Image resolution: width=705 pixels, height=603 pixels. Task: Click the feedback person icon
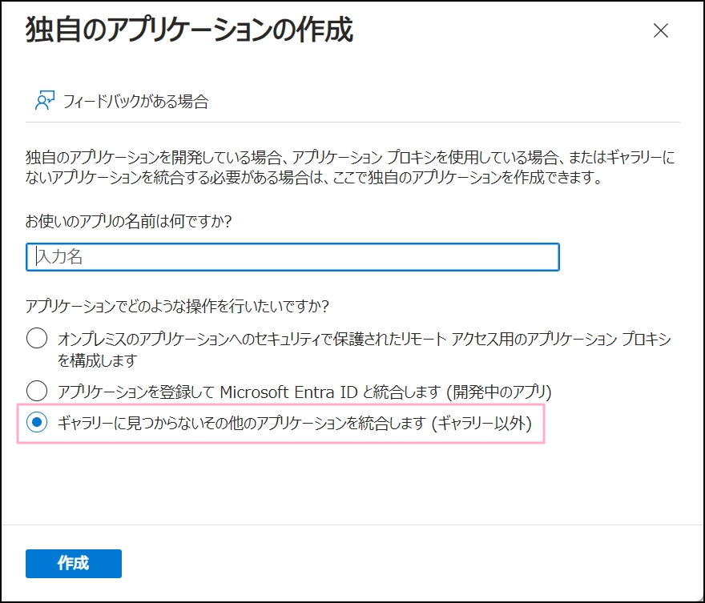point(44,101)
